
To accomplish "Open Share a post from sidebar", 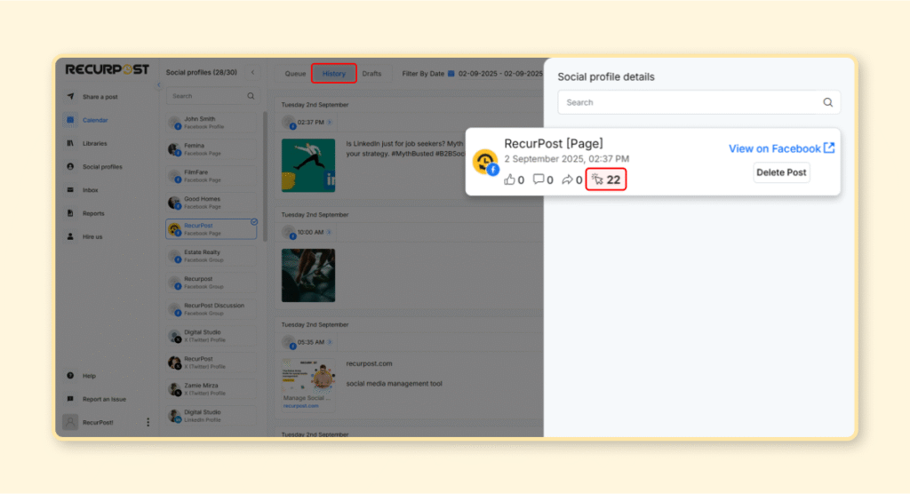I will pos(100,97).
